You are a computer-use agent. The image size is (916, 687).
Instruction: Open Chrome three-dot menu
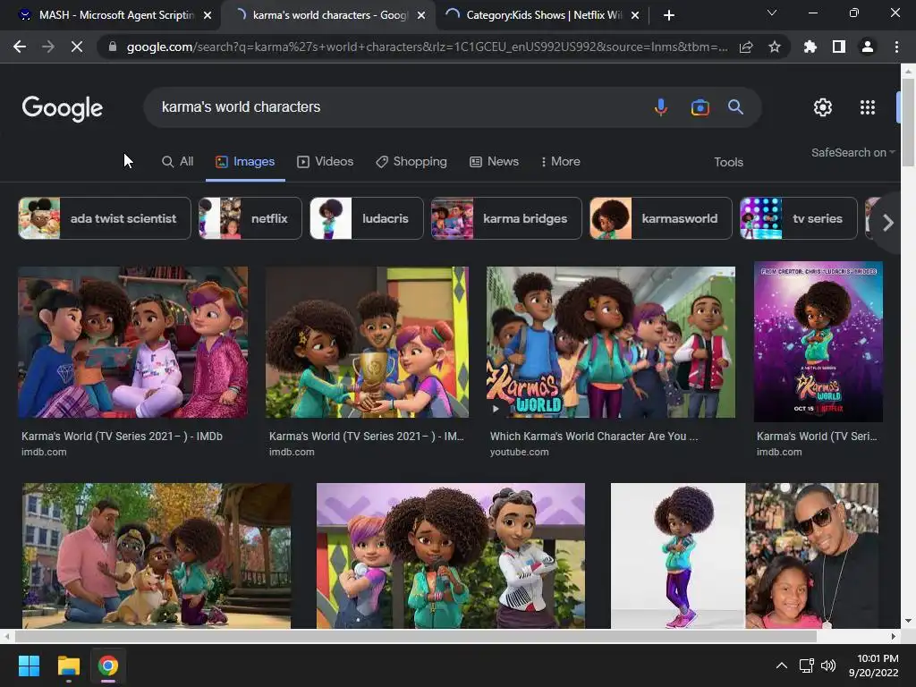896,47
